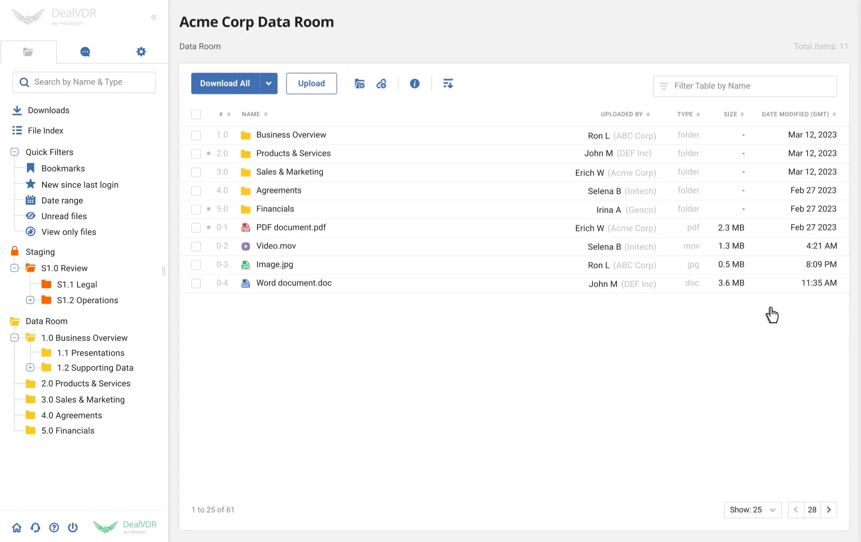861x542 pixels.
Task: Check the PDF document.pdf row checkbox
Action: tap(196, 228)
